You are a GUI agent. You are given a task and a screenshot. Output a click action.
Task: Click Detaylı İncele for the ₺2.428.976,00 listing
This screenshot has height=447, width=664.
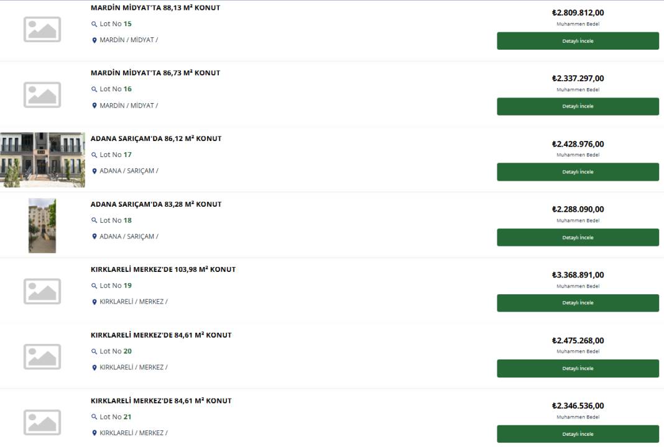click(x=578, y=172)
